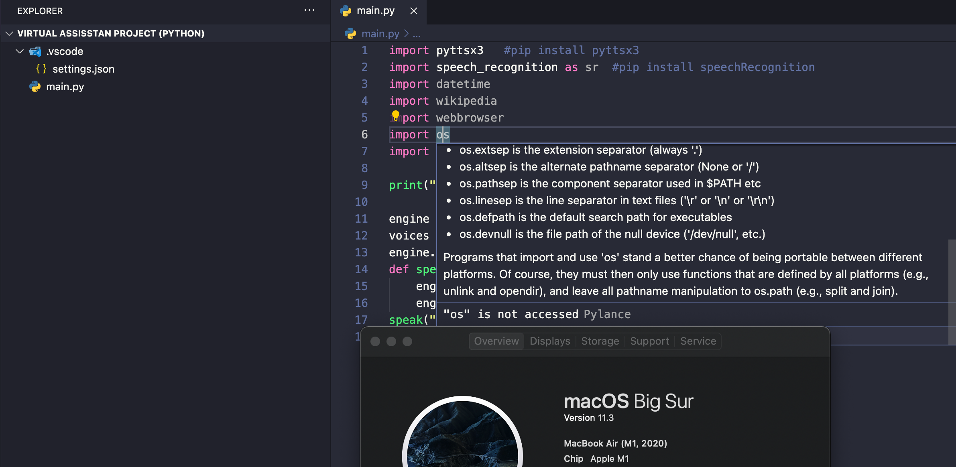This screenshot has height=467, width=956.
Task: Collapse the Virtual Assisstan Project section
Action: point(9,33)
